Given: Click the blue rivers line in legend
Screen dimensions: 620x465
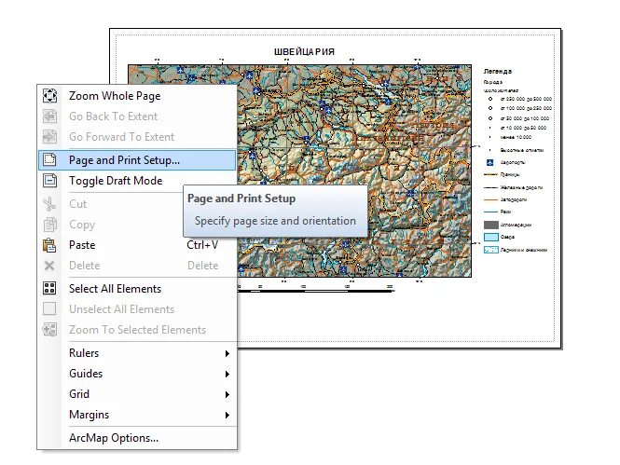Looking at the screenshot, I should tap(490, 212).
